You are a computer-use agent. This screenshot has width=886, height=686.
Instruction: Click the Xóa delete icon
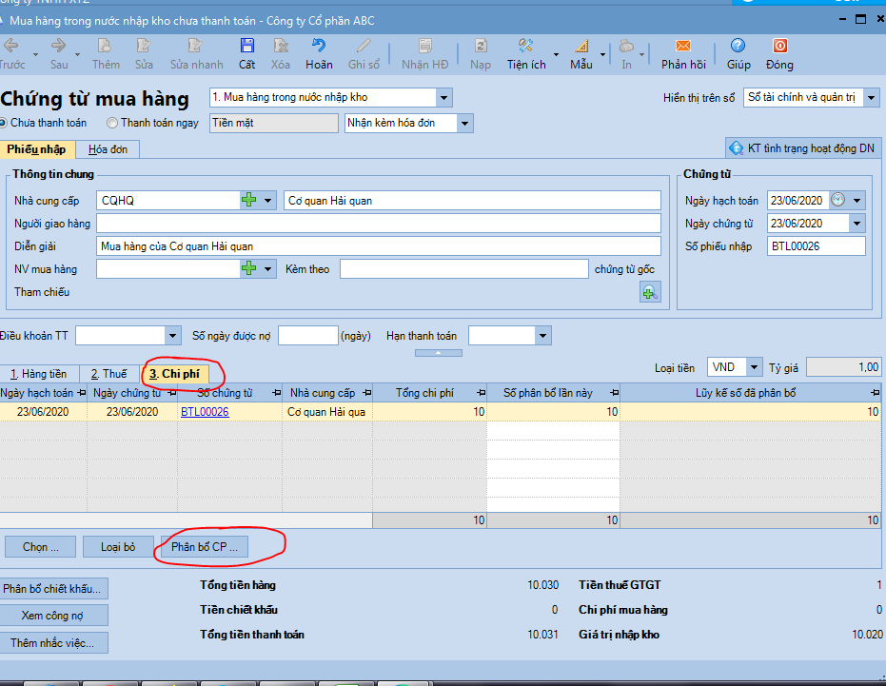click(x=280, y=54)
